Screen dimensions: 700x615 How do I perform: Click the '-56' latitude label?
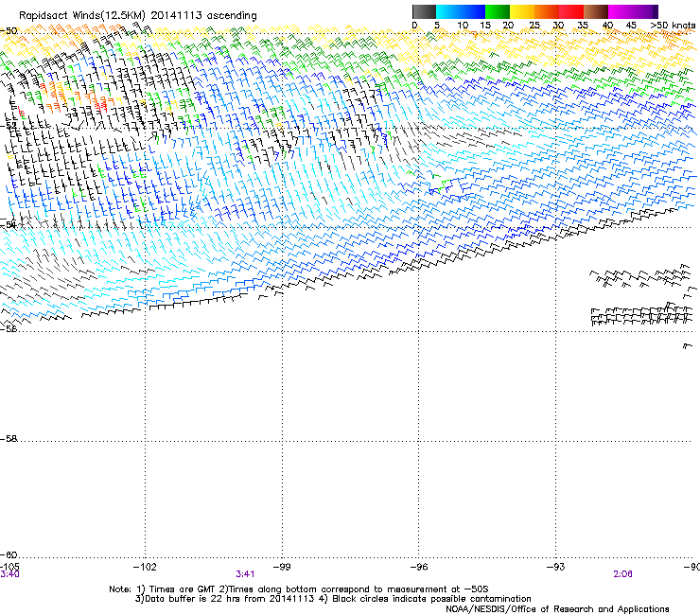[x=9, y=328]
